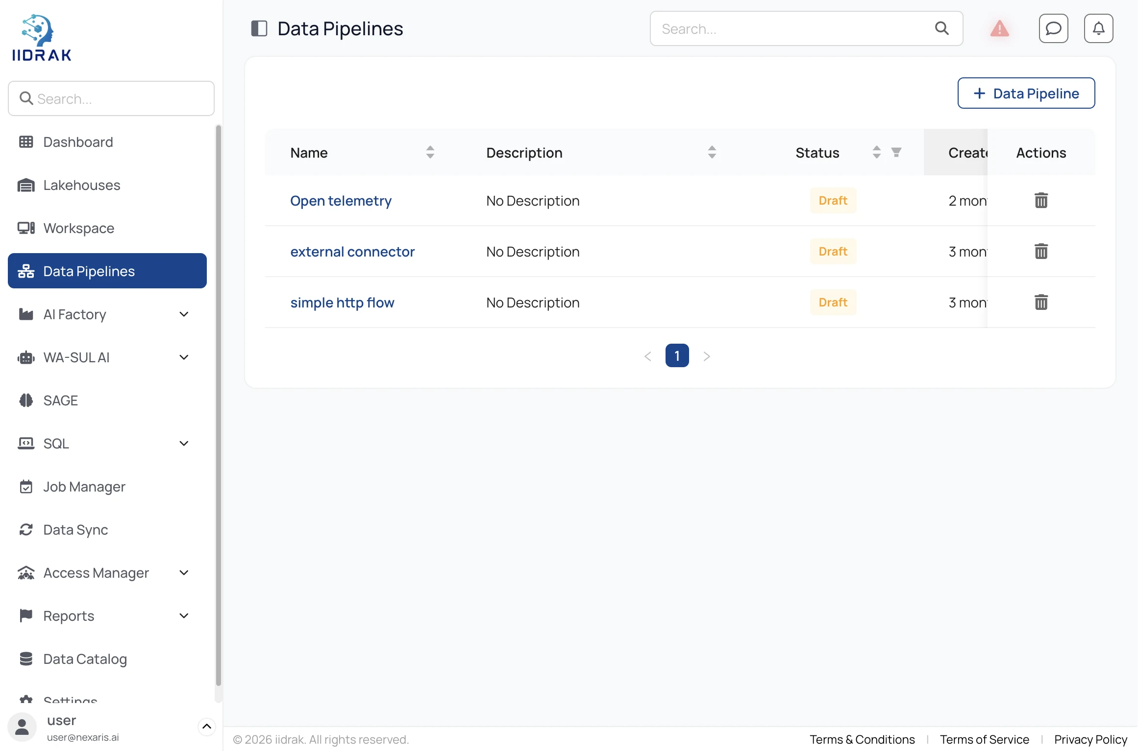Viewport: 1138px width, 751px height.
Task: Expand the SQL menu
Action: pos(184,444)
